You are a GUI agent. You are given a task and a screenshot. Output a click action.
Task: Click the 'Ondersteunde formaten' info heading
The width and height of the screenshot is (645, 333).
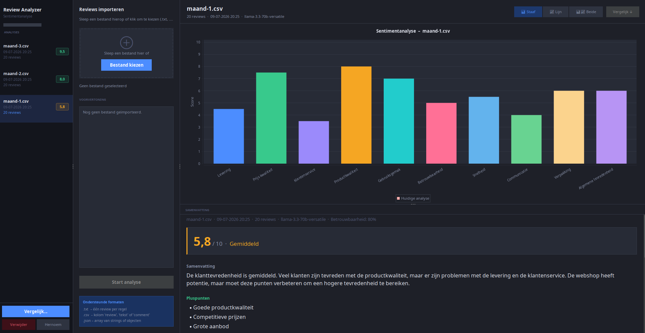point(103,302)
